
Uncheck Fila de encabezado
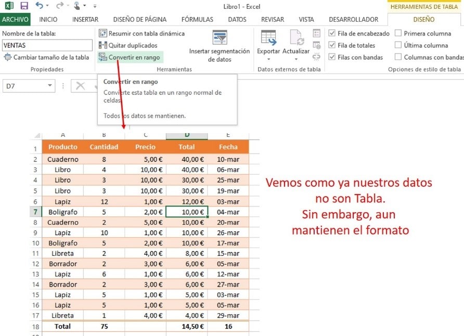tap(331, 33)
